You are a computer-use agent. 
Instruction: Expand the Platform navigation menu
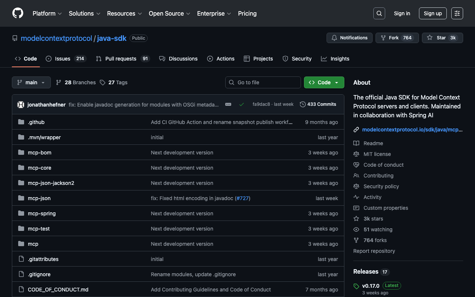point(47,13)
